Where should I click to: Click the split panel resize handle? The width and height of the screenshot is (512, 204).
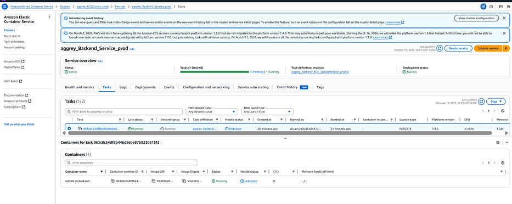tap(285, 138)
